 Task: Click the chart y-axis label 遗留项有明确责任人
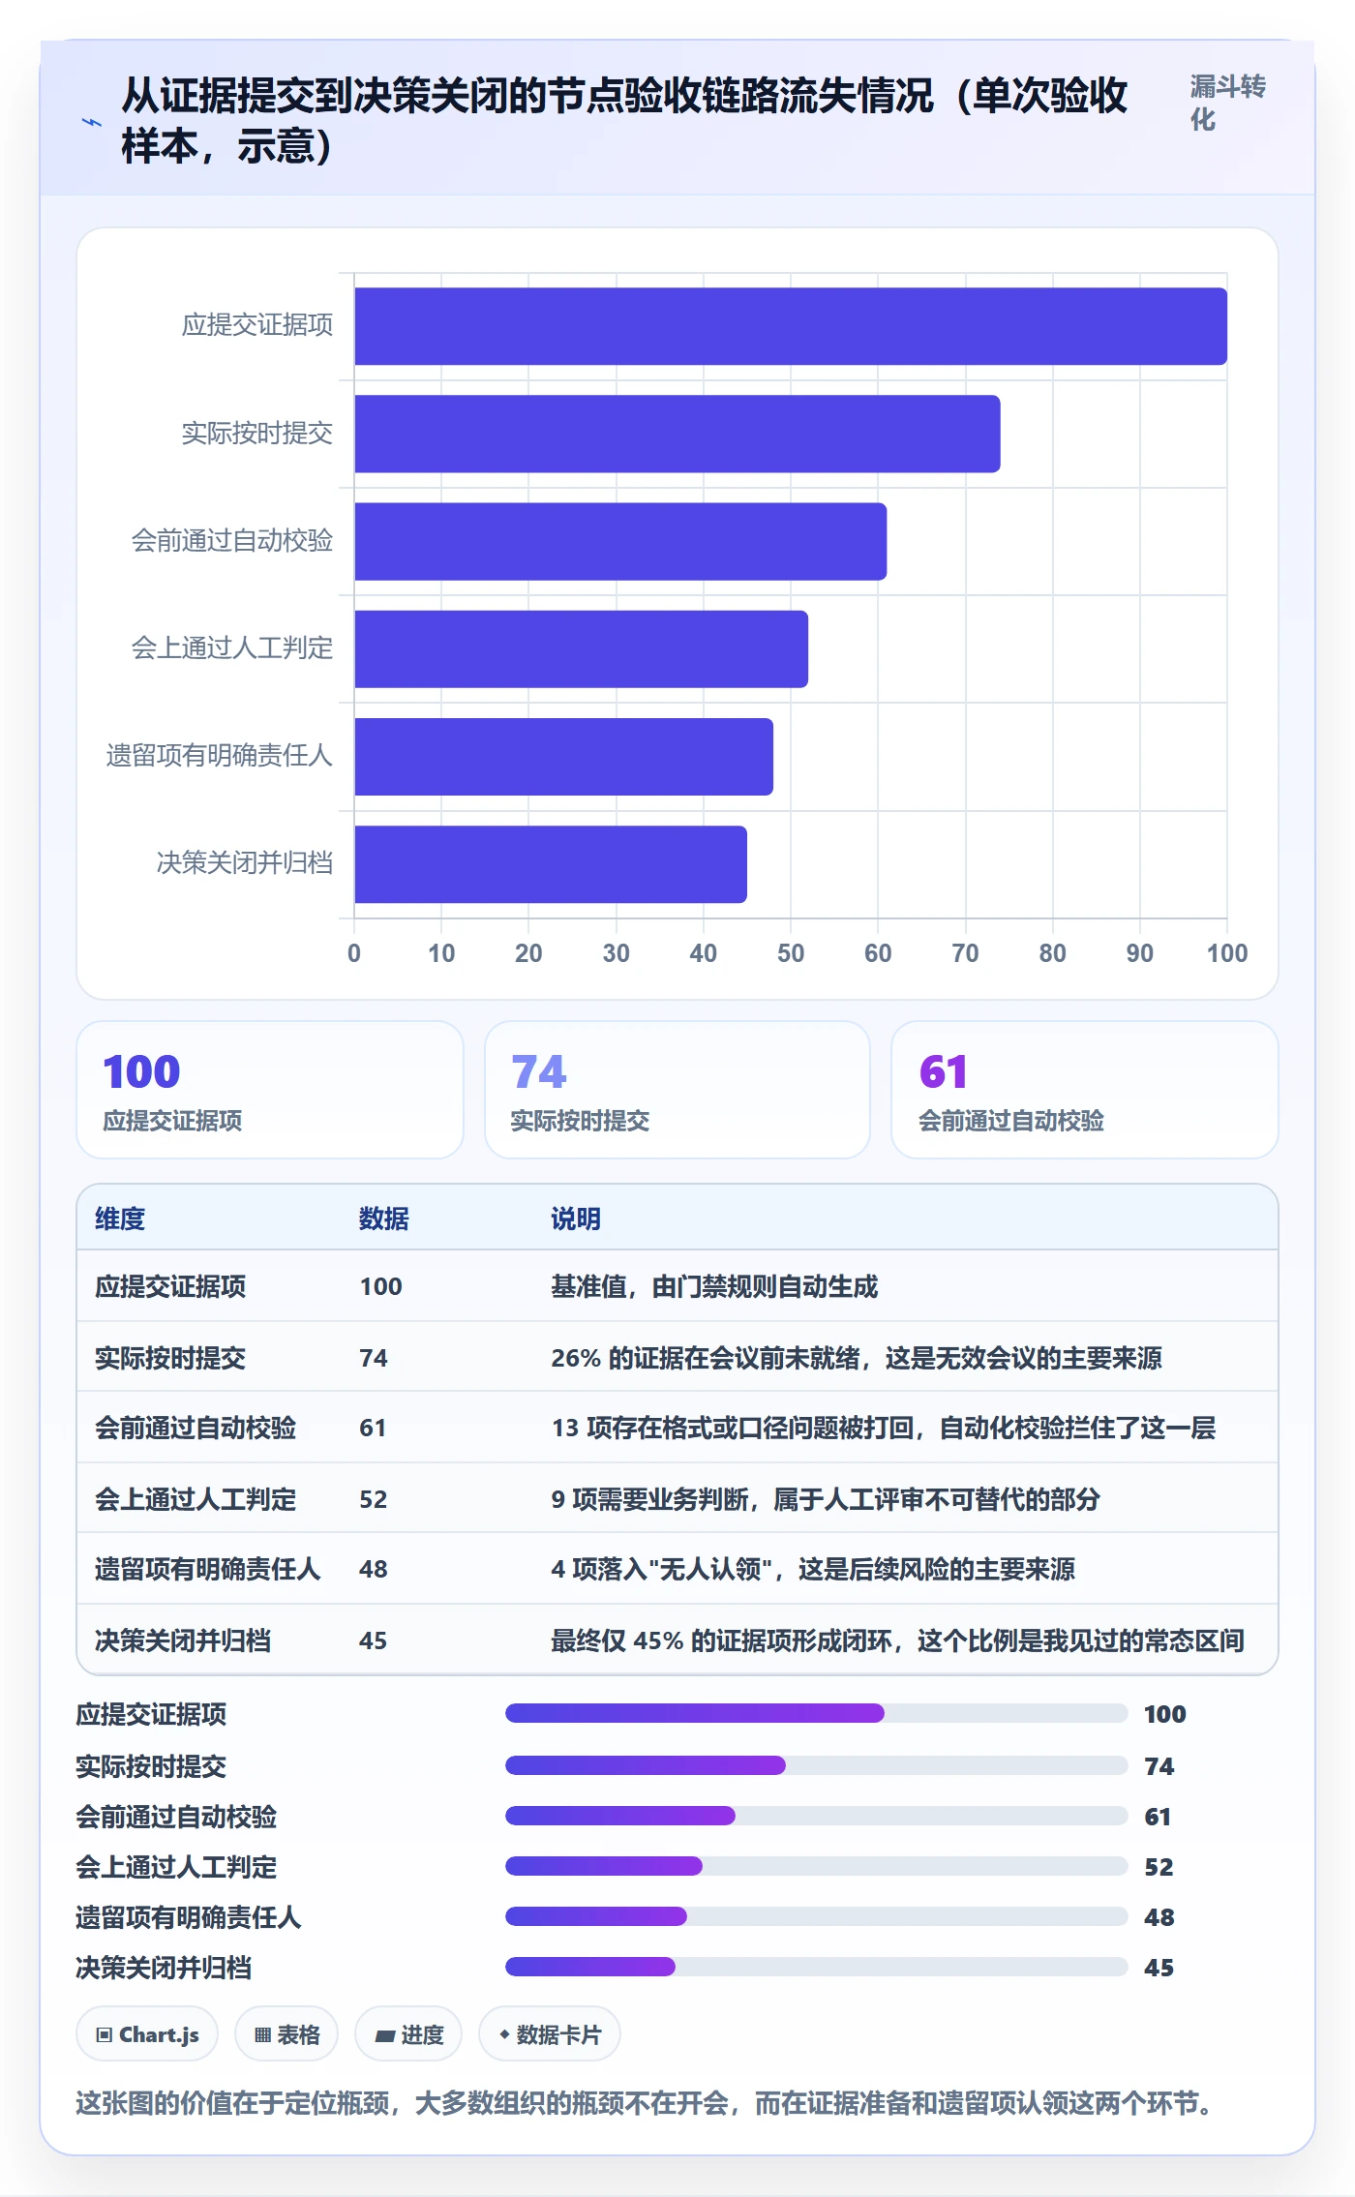pos(220,756)
